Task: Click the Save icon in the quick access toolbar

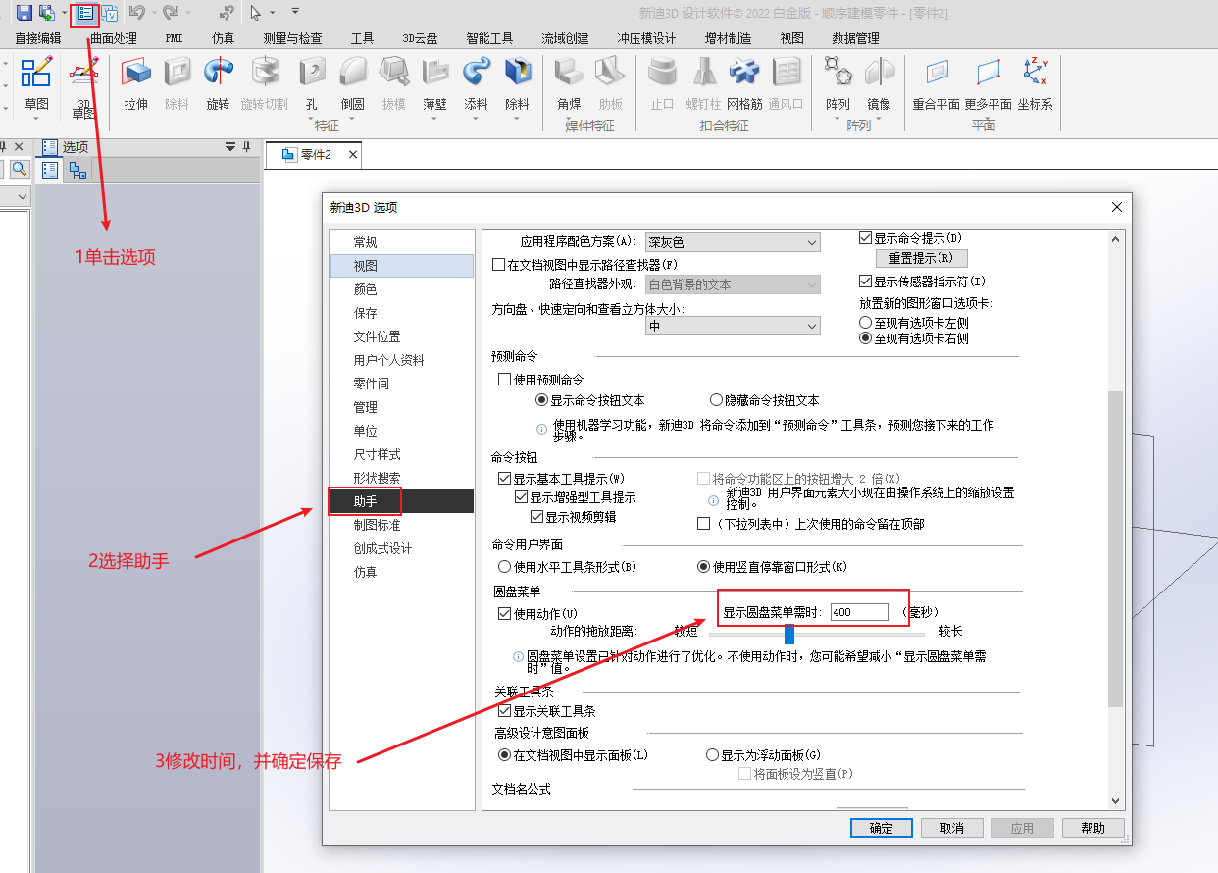Action: point(24,13)
